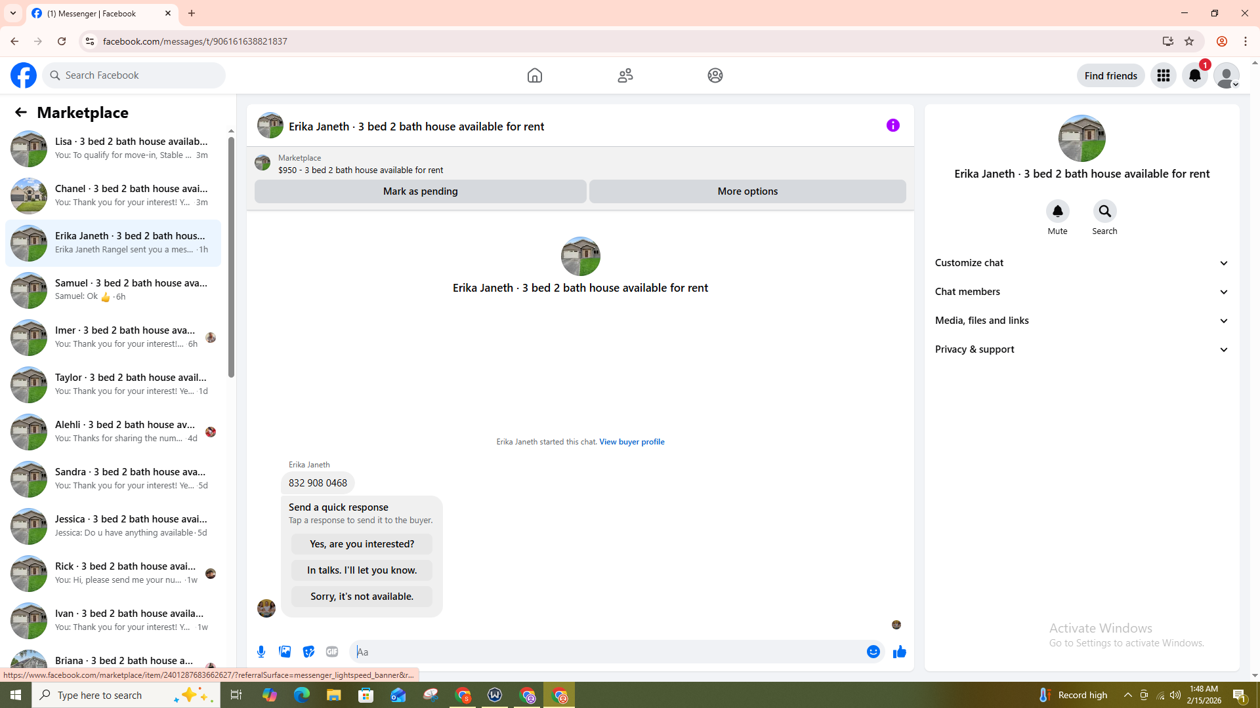Open the Imer conversation
This screenshot has width=1260, height=708.
tap(113, 338)
